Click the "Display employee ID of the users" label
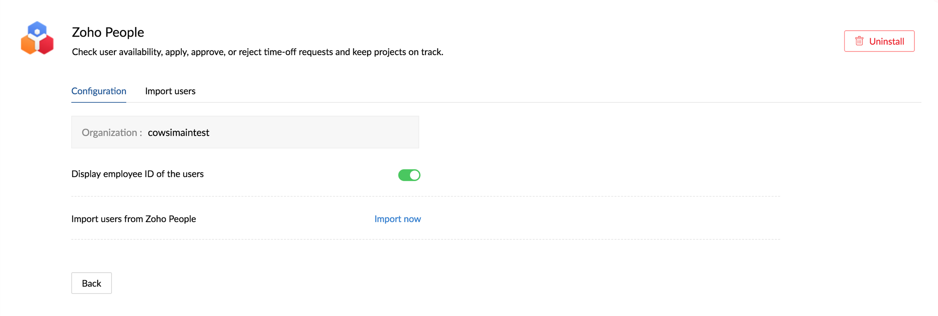This screenshot has height=316, width=938. pyautogui.click(x=137, y=174)
